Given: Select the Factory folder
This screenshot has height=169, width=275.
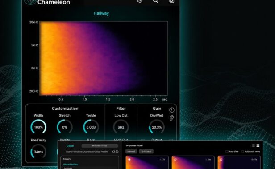Looking at the screenshot, I should 68,168.
